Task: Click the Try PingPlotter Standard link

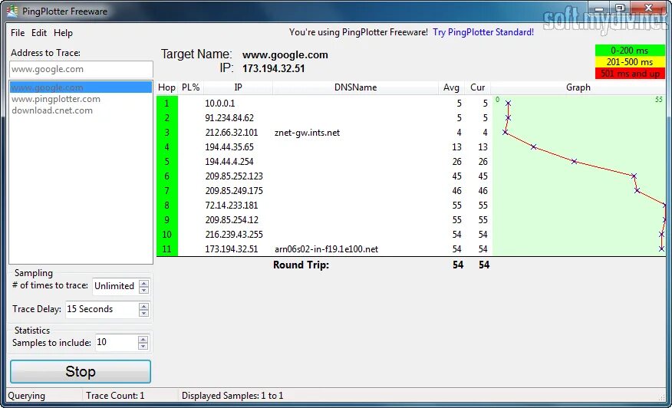Action: (x=483, y=32)
